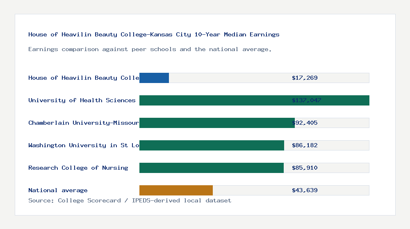Select the Washington University in St Louis label

pos(84,145)
